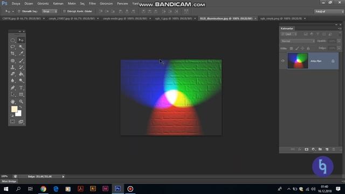Select the Zoom tool in toolbox
The width and height of the screenshot is (345, 194).
click(x=21, y=102)
